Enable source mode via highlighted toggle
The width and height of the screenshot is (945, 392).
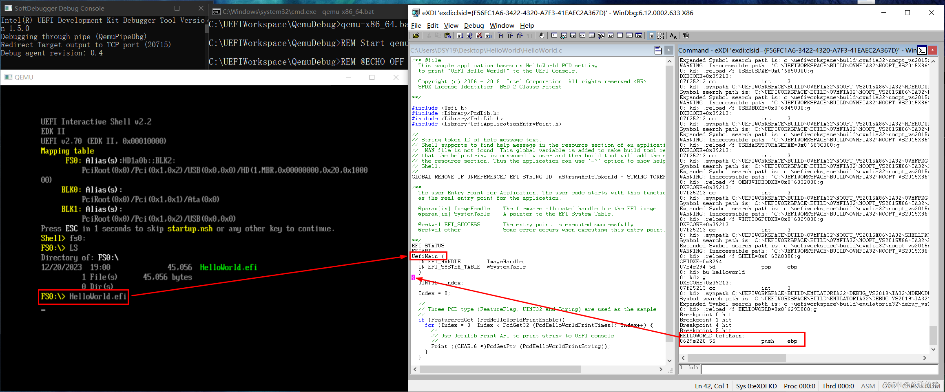(652, 36)
